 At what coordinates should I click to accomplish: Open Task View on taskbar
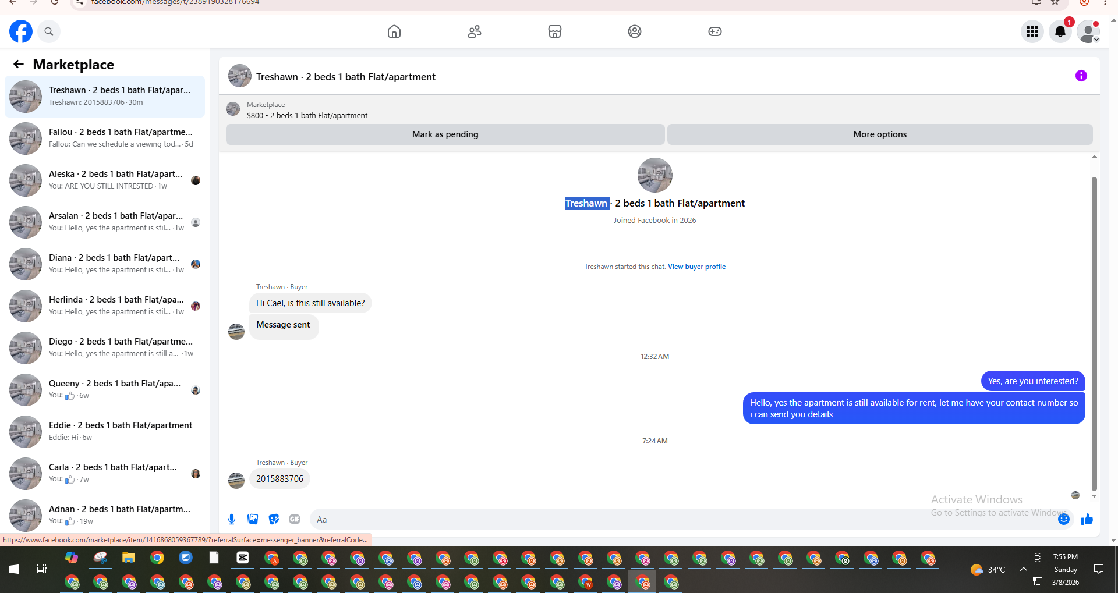pos(42,569)
